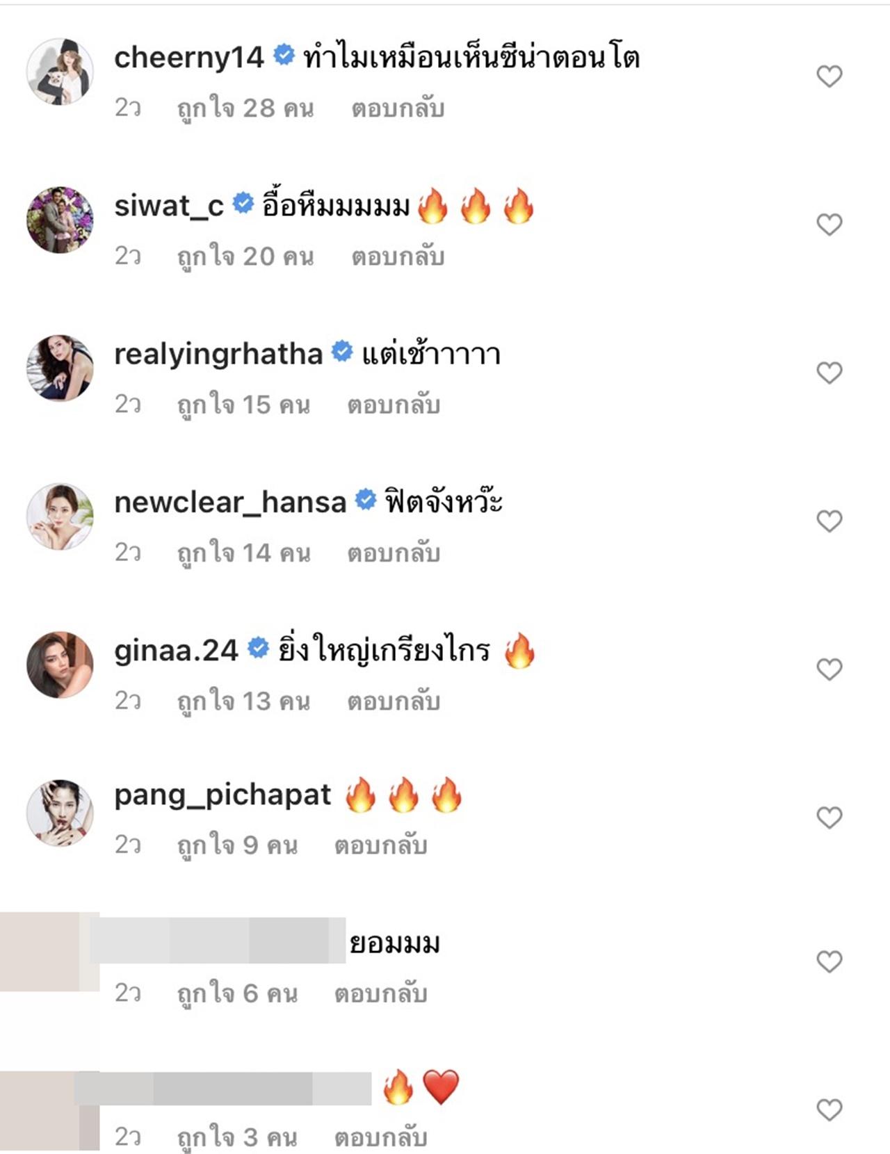The width and height of the screenshot is (890, 1154).
Task: Heart the newclear_hansa comment
Action: 829,521
